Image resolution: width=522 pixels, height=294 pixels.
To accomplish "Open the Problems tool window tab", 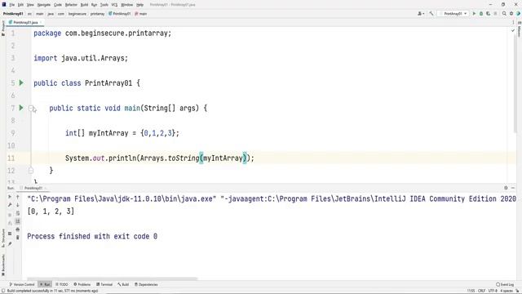I will (x=82, y=284).
